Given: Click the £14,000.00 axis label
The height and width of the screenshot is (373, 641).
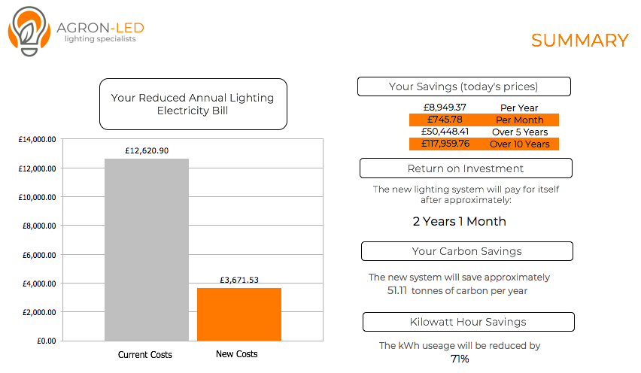Looking at the screenshot, I should 37,139.
